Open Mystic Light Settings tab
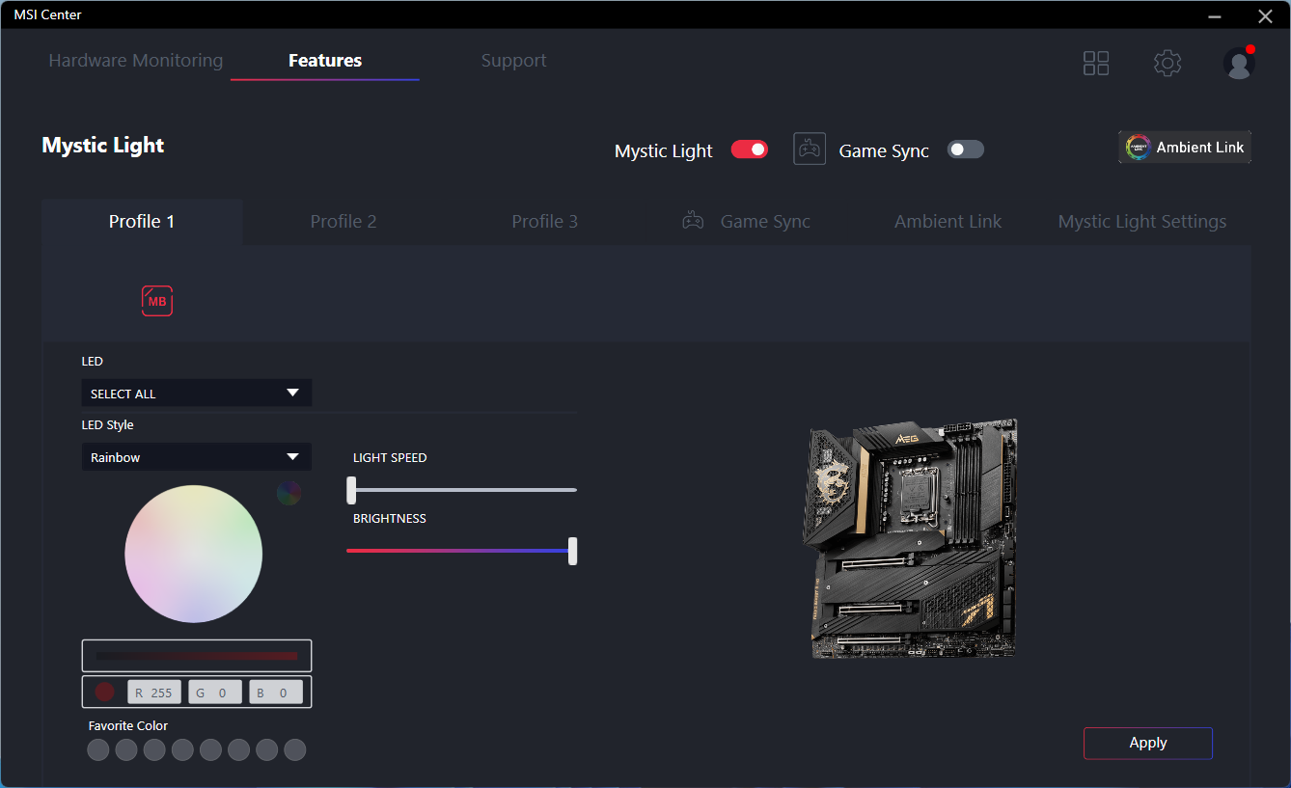The width and height of the screenshot is (1291, 788). (x=1142, y=222)
